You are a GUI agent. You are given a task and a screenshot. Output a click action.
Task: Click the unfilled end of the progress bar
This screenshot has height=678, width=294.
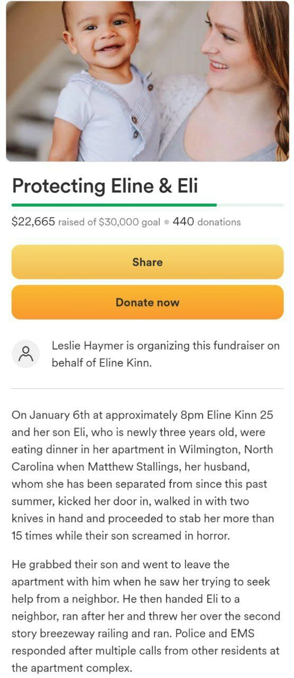[x=250, y=205]
